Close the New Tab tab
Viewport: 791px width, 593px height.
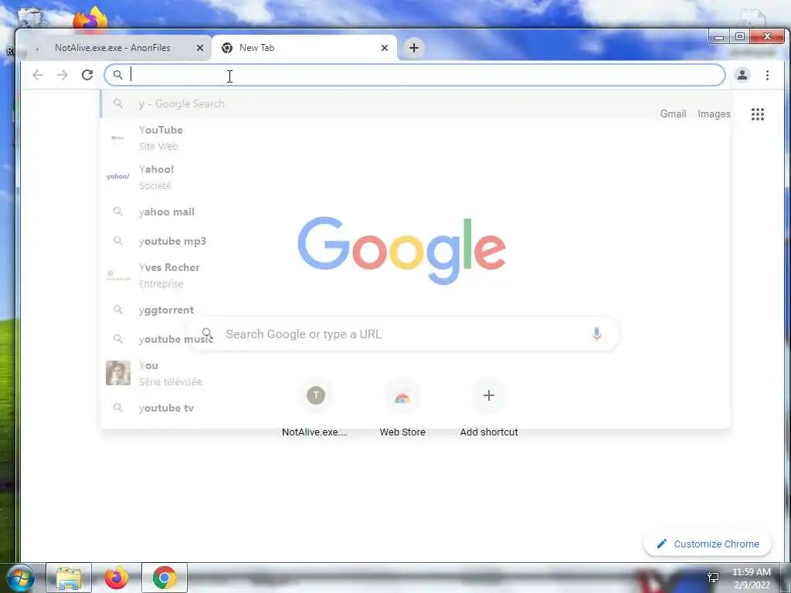pos(385,48)
